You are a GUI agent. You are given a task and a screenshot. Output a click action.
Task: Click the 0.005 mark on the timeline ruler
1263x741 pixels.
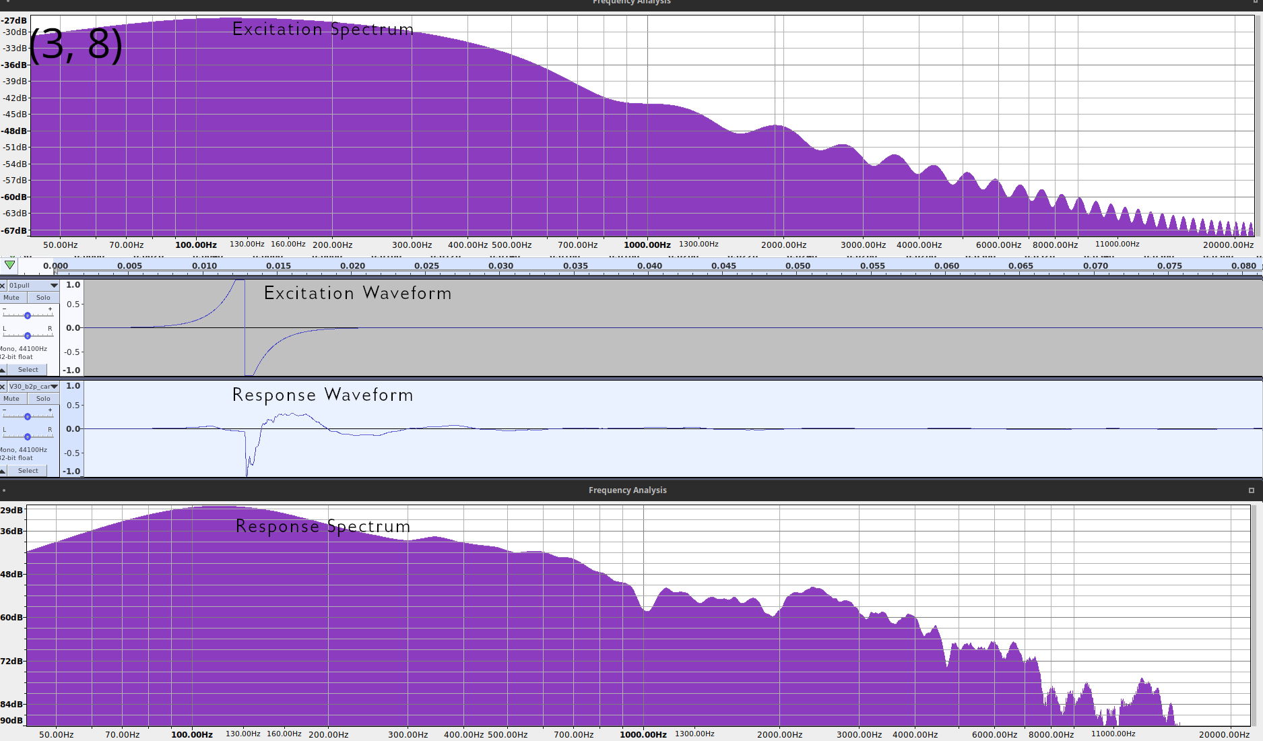(x=129, y=266)
